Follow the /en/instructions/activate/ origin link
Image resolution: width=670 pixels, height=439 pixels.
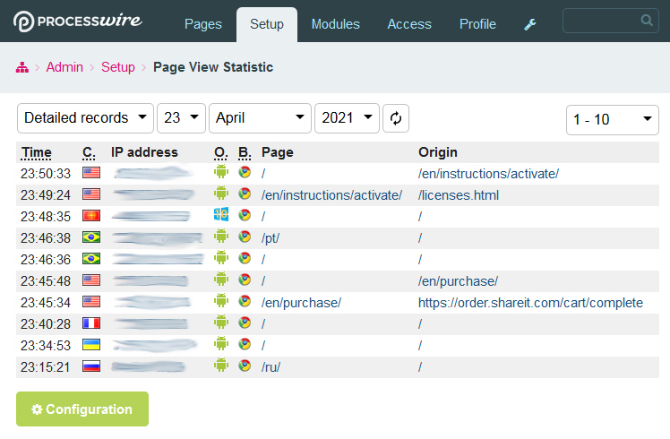click(488, 174)
